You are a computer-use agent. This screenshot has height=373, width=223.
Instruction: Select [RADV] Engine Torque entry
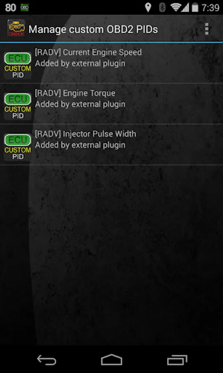tap(111, 104)
